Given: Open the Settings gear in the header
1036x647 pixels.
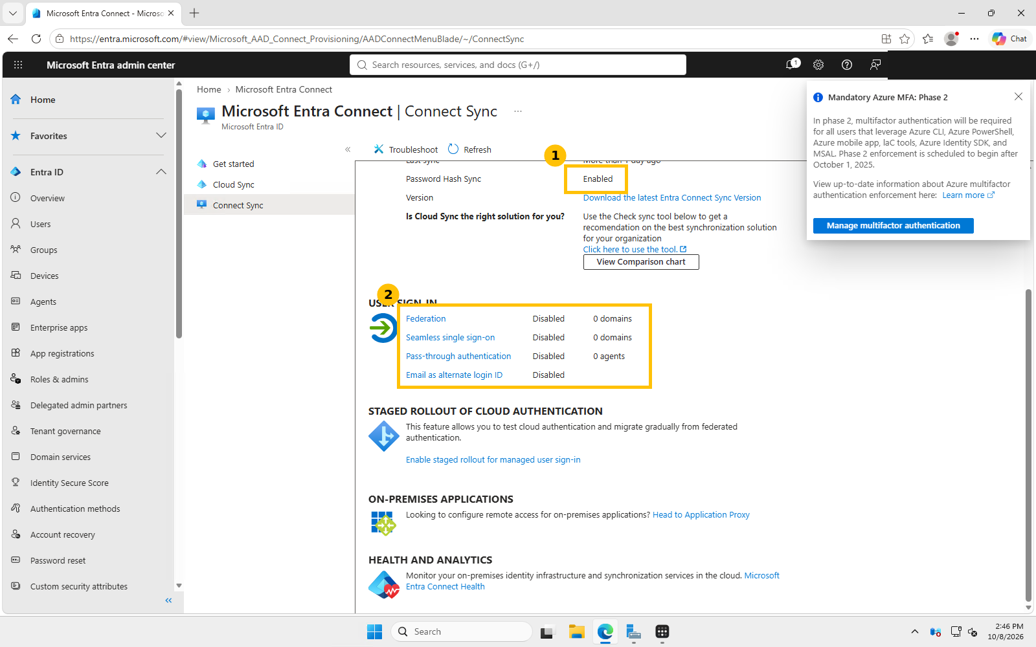Looking at the screenshot, I should point(818,65).
